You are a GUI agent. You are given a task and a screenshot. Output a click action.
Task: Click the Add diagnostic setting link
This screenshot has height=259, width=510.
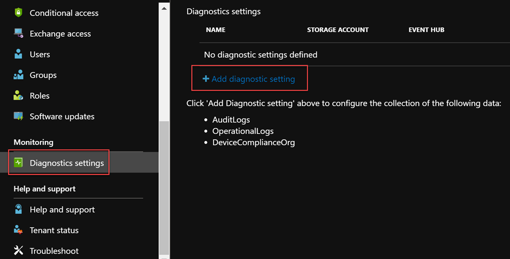[x=249, y=79]
